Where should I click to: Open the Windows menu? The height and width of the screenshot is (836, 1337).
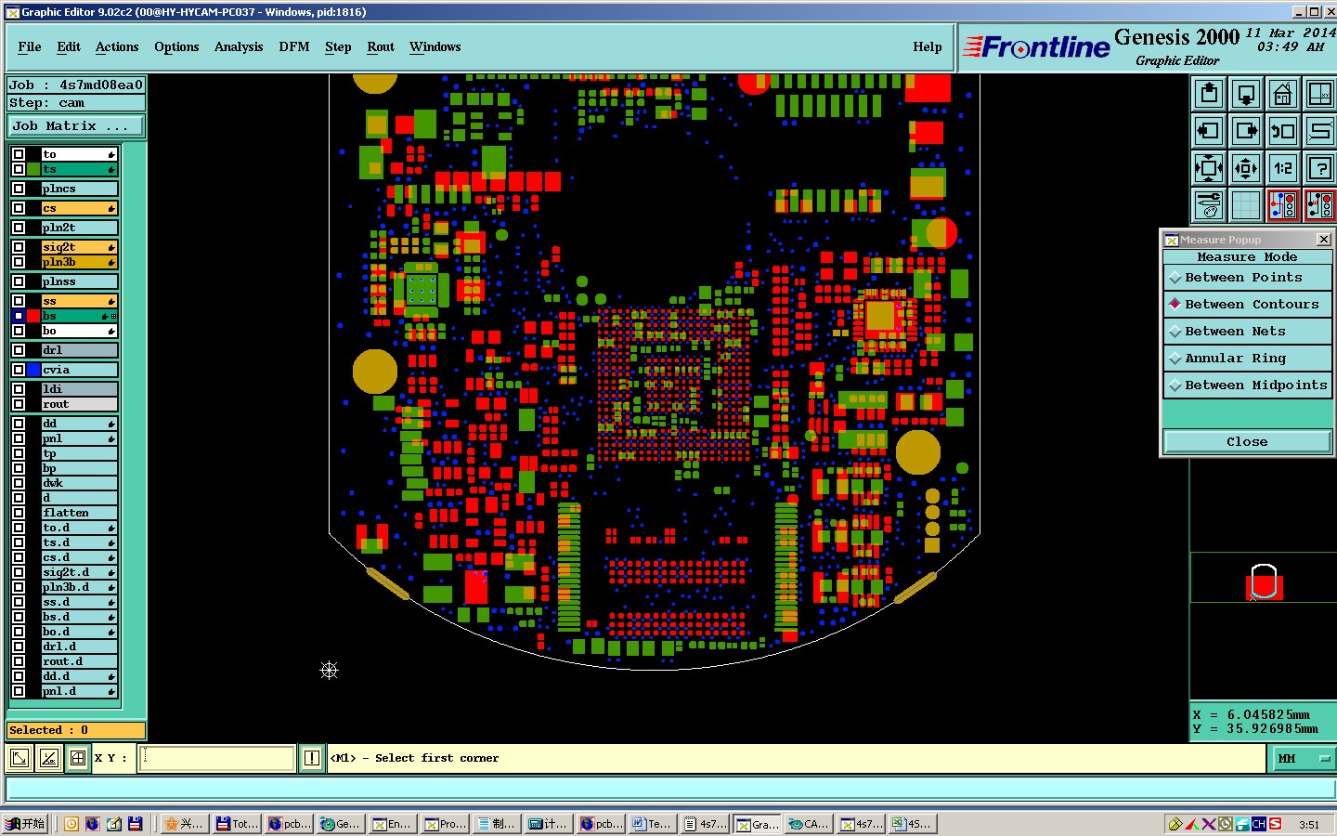tap(435, 46)
